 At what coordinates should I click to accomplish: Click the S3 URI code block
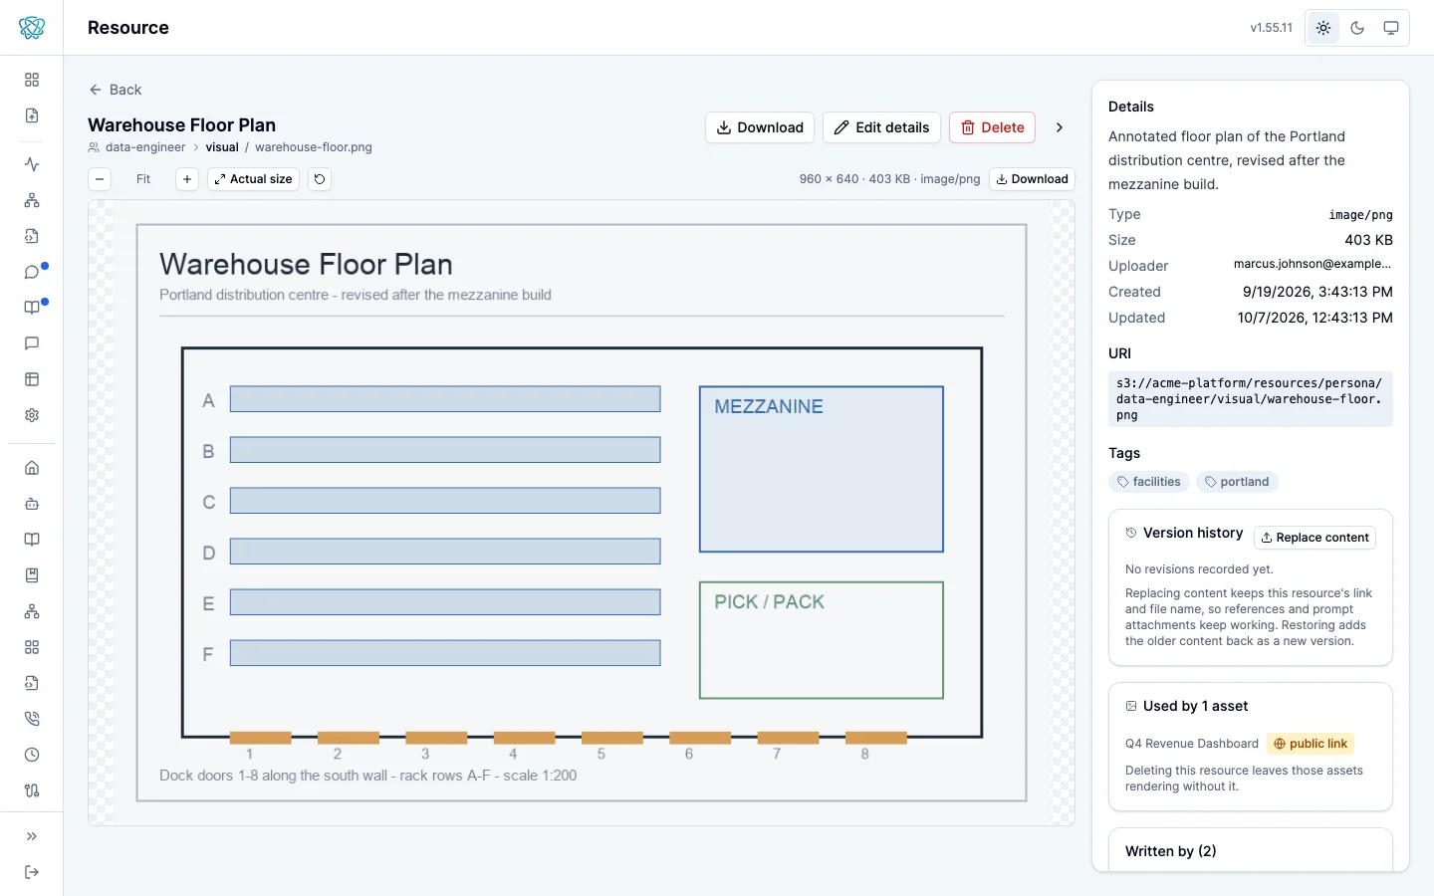click(1251, 399)
